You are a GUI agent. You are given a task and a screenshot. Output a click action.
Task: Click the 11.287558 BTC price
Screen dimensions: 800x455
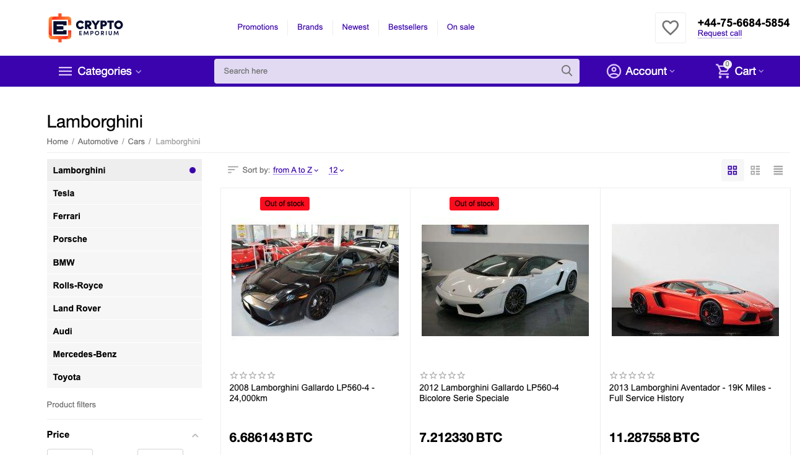point(654,438)
